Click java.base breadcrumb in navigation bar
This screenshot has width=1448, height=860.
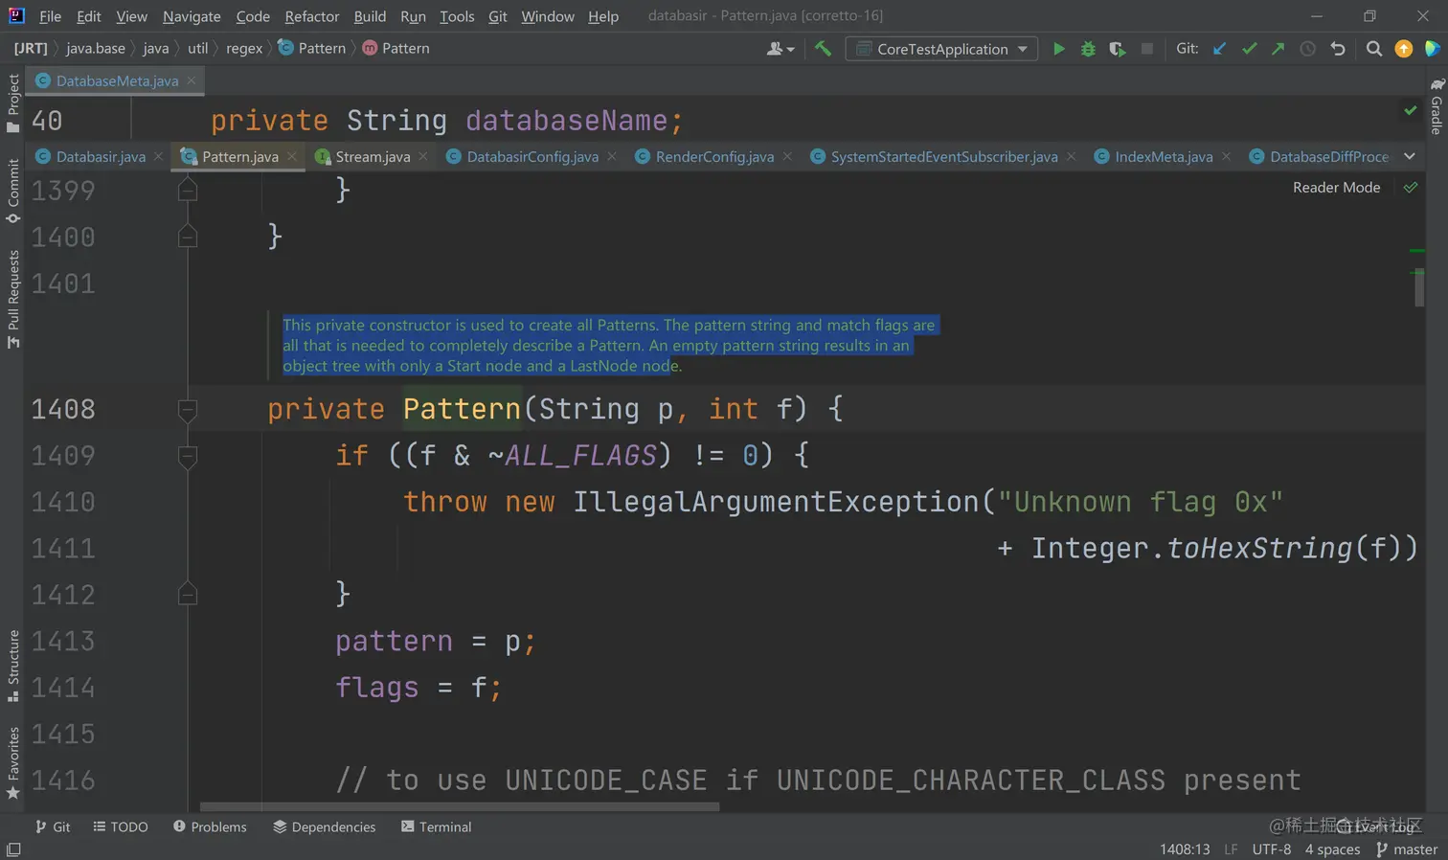(x=96, y=48)
